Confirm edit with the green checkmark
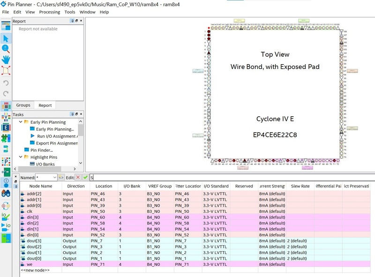The width and height of the screenshot is (375, 277). (x=85, y=178)
